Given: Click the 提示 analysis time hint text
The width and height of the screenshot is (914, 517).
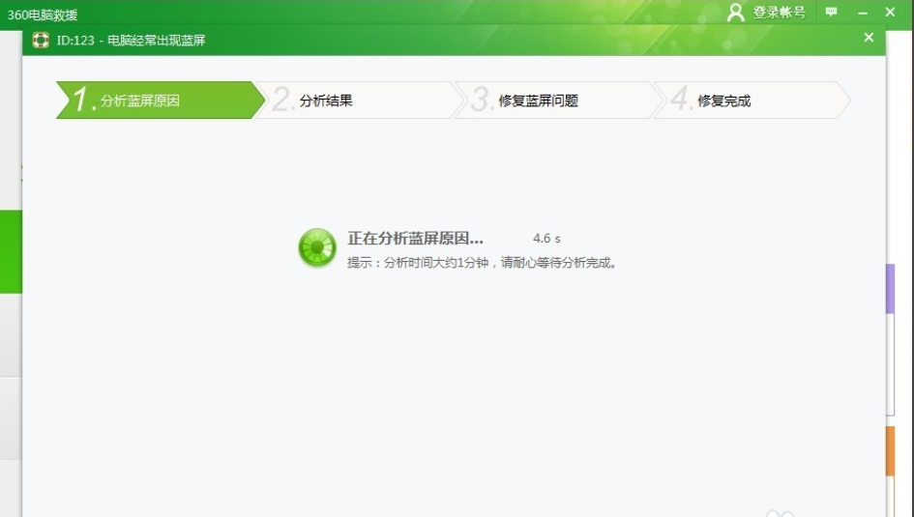Looking at the screenshot, I should click(x=482, y=263).
